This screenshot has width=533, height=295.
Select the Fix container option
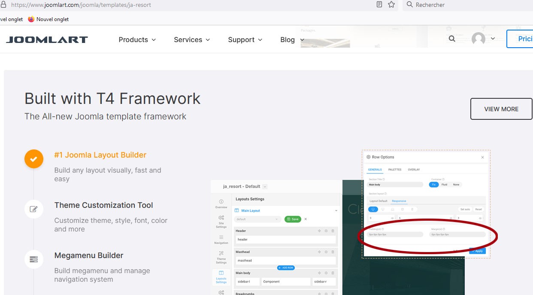click(434, 185)
